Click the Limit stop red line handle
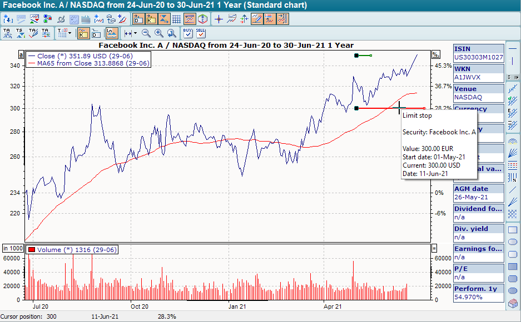 pyautogui.click(x=356, y=108)
